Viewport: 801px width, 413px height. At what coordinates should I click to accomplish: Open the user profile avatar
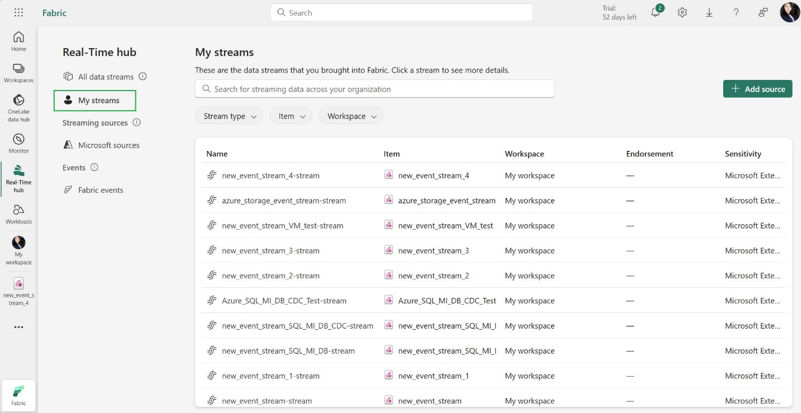pos(790,12)
